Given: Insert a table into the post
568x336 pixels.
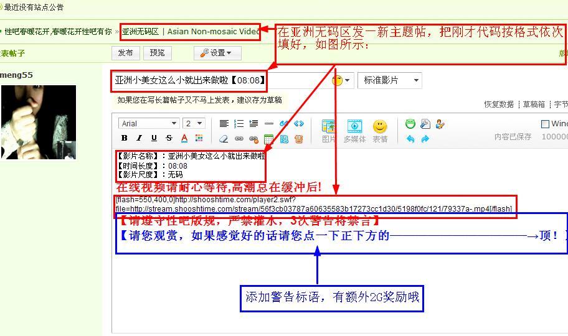Looking at the screenshot, I should [x=269, y=139].
